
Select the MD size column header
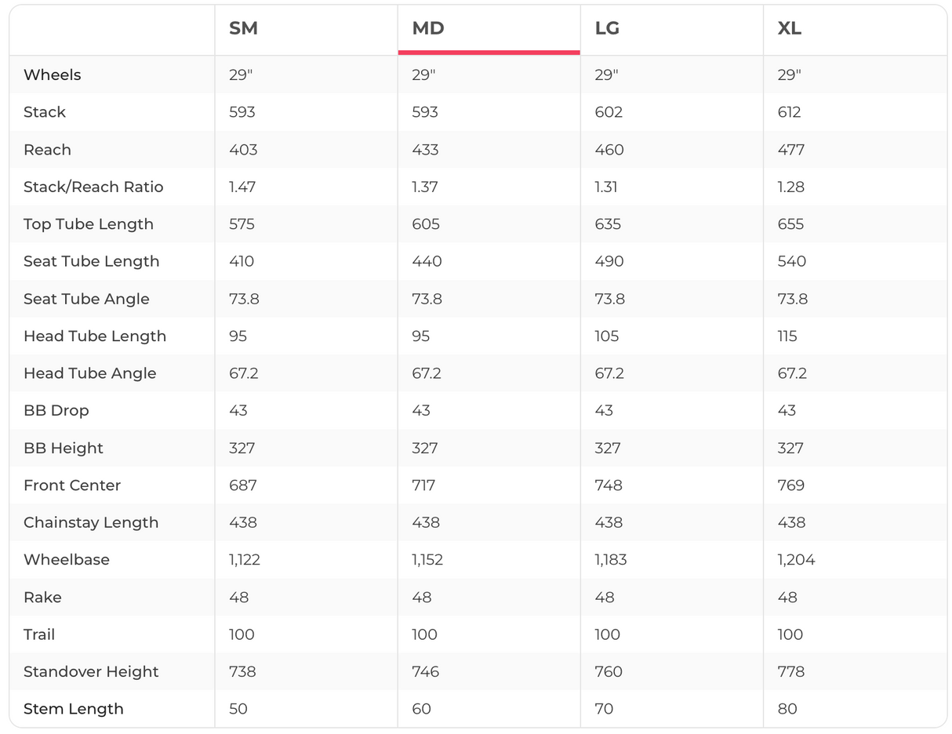coord(428,29)
